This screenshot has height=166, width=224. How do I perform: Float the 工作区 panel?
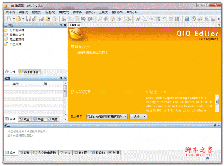61,25
